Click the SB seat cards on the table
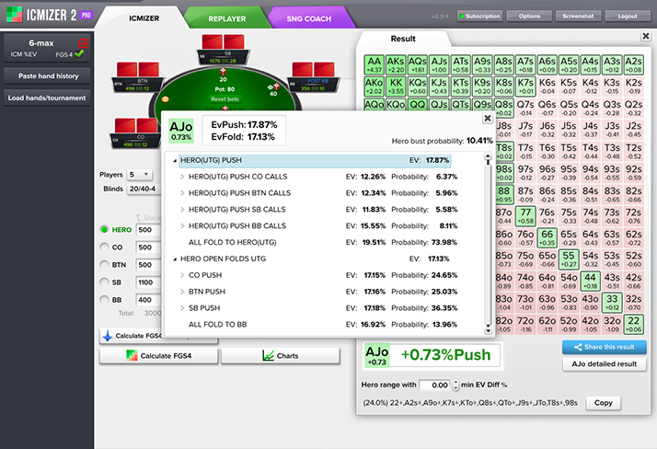 (x=223, y=42)
